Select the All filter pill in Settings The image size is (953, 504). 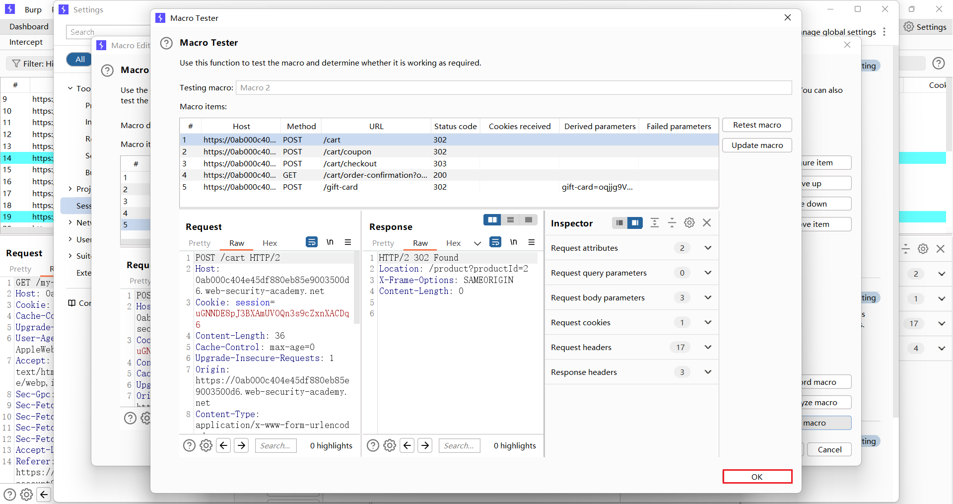click(80, 59)
